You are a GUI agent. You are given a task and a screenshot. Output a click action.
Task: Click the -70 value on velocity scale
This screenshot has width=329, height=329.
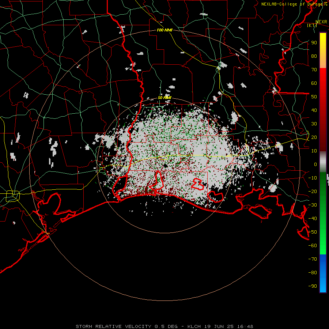pos(313,259)
